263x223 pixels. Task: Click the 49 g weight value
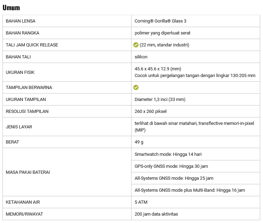pos(139,142)
